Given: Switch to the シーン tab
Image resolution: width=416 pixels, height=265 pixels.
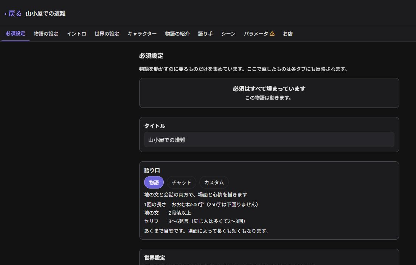Looking at the screenshot, I should point(228,34).
